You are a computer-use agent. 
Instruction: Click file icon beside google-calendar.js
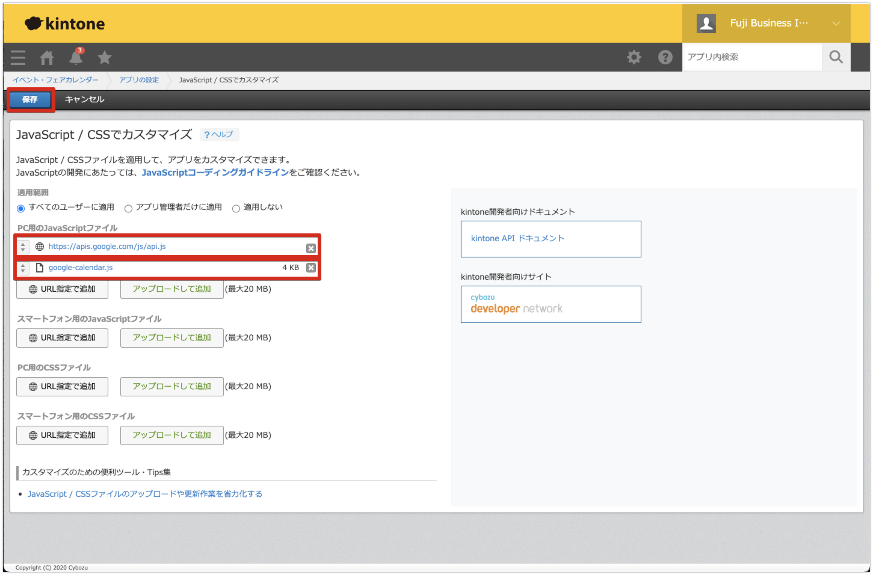pos(40,268)
